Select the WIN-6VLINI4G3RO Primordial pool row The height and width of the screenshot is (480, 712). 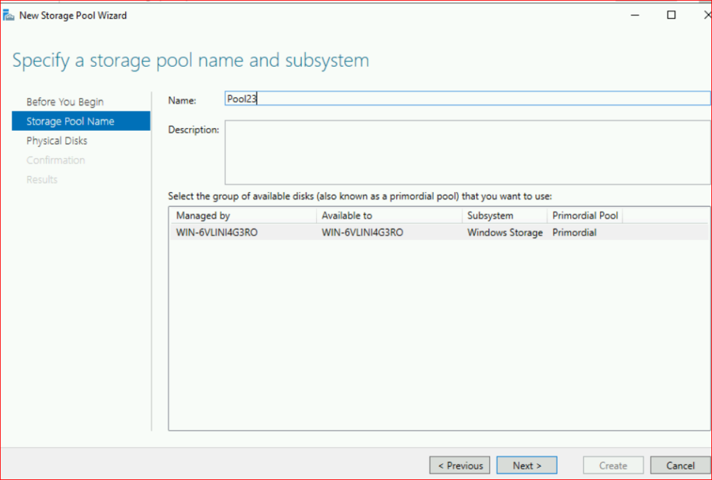coord(438,232)
